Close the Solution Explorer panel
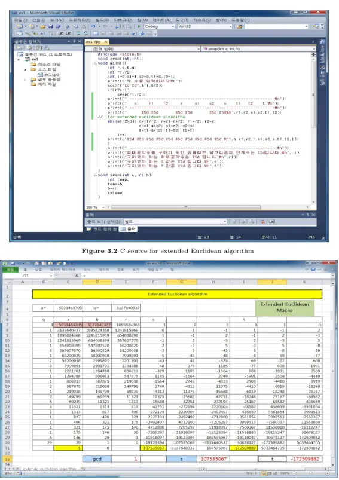339x480 pixels. (x=80, y=41)
